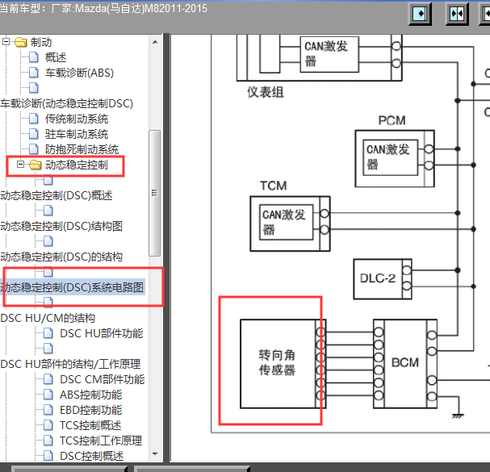The width and height of the screenshot is (490, 472).
Task: Open the 概述 page icon
Action: coord(33,57)
